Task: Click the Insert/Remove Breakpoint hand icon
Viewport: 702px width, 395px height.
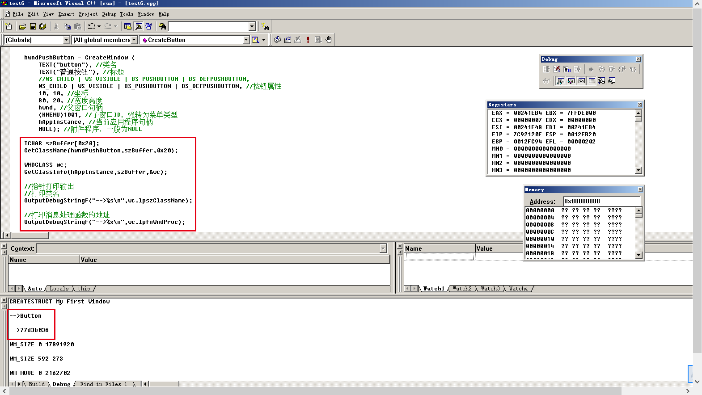Action: tap(329, 40)
